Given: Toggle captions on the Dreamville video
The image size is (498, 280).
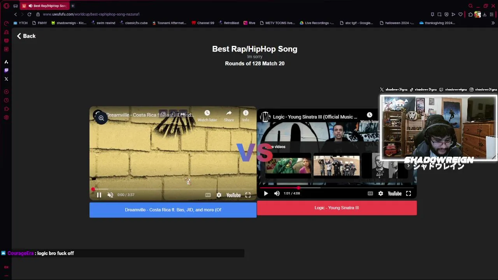Looking at the screenshot, I should [208, 195].
